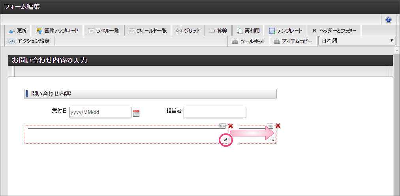
Task: Click the 問い合わせ内容 heading bar
Action: tap(150, 94)
